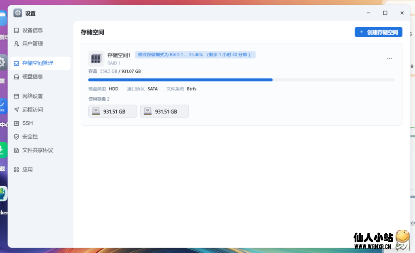
Task: Open 文件共享协议 settings
Action: pos(17,150)
